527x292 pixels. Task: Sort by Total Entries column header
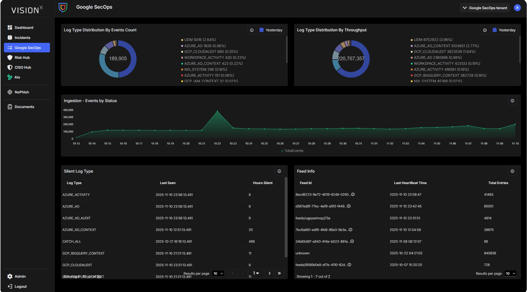tap(498, 183)
